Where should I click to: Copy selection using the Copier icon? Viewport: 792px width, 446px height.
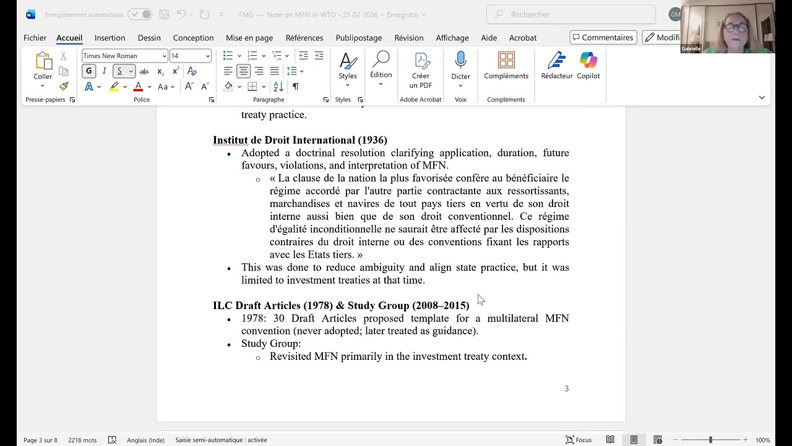63,71
